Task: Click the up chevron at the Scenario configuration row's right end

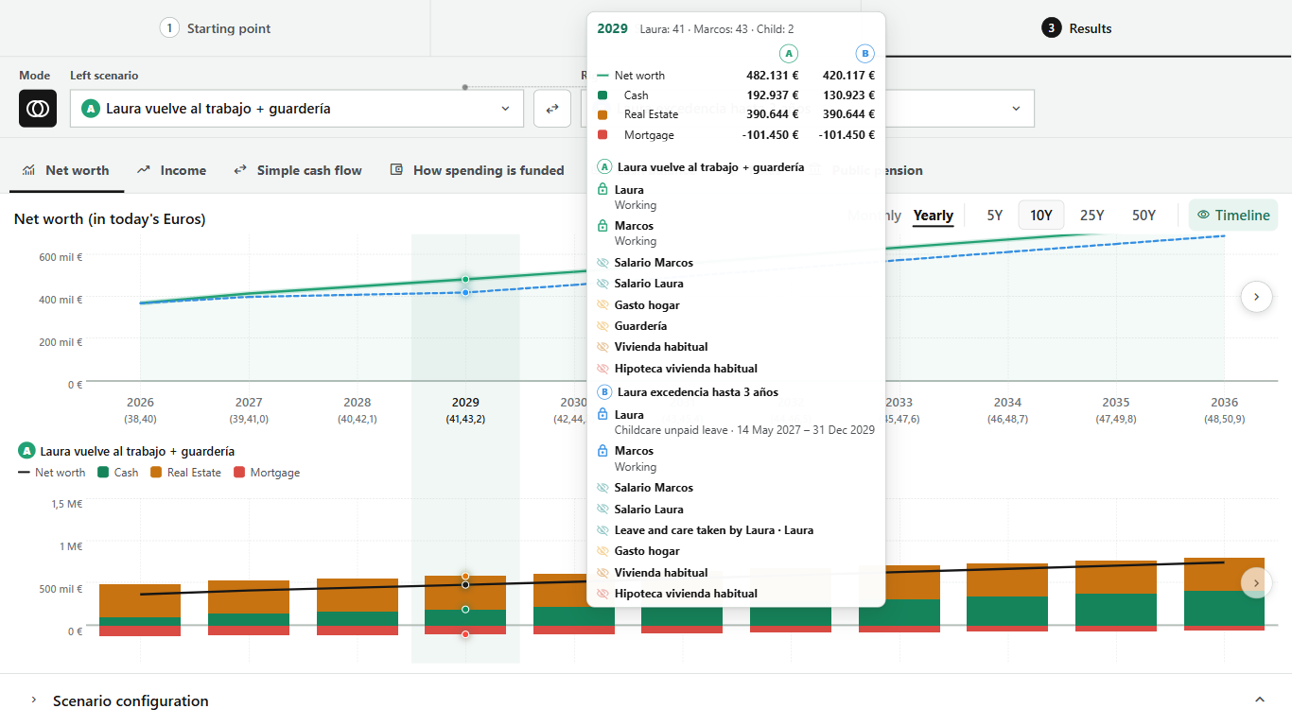Action: (x=1260, y=700)
